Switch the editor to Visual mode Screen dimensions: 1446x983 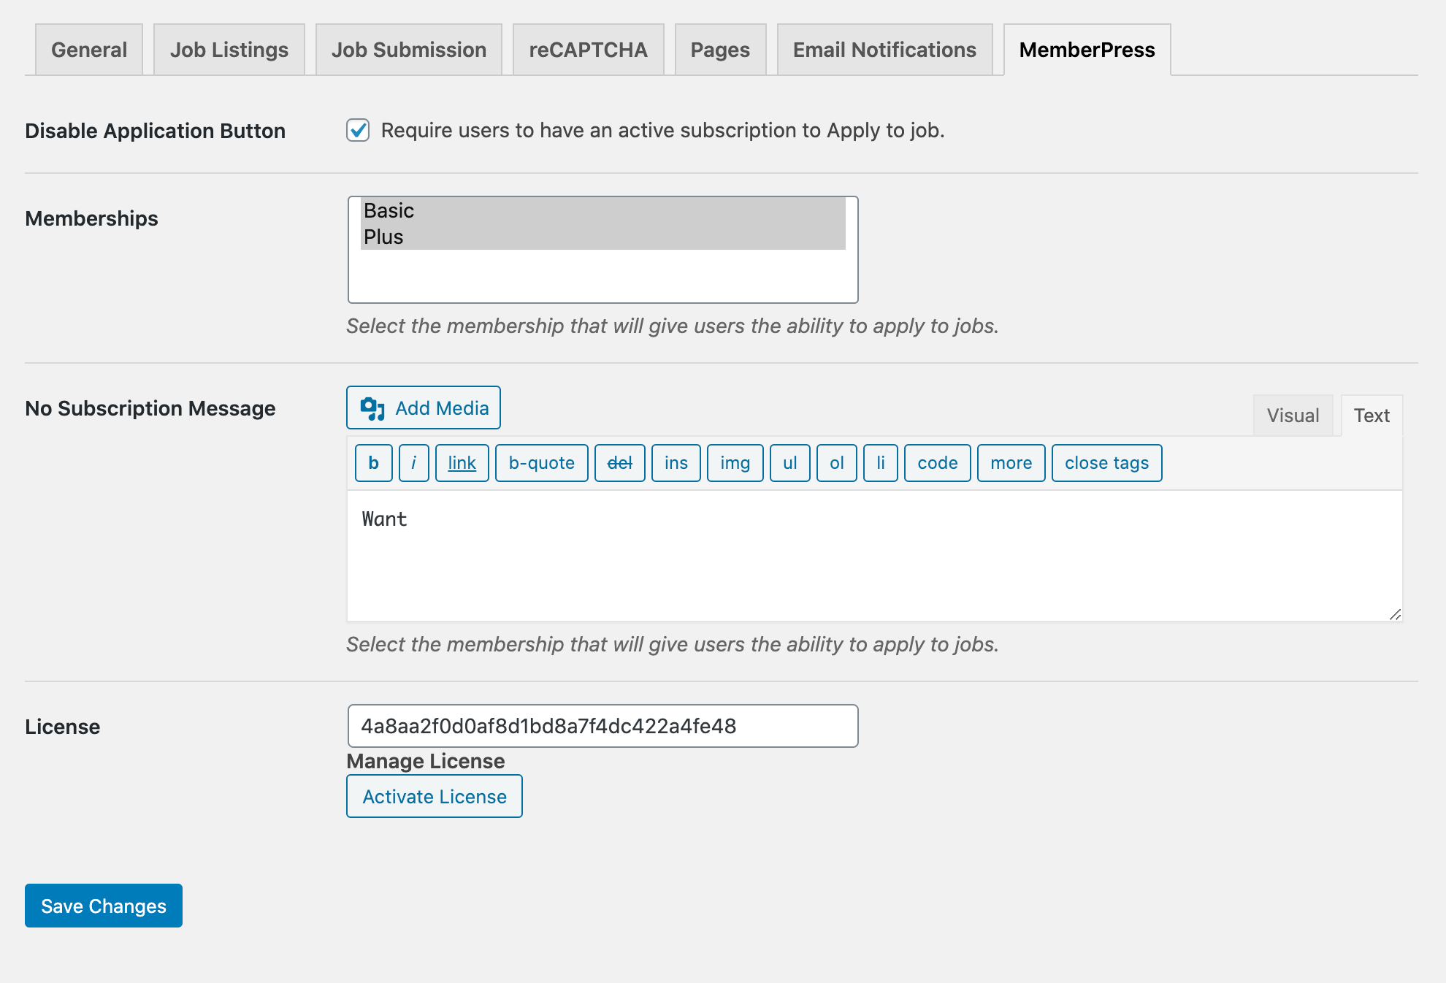pos(1293,416)
